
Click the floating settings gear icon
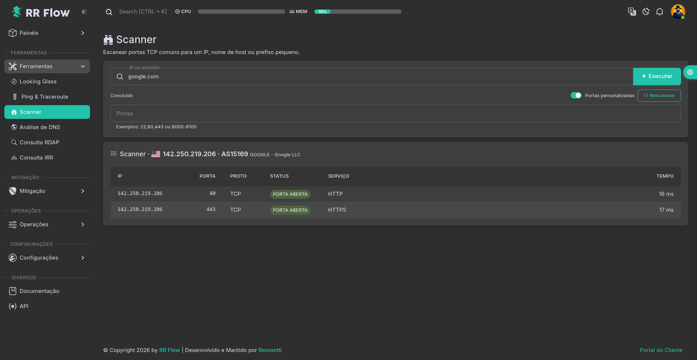coord(690,72)
